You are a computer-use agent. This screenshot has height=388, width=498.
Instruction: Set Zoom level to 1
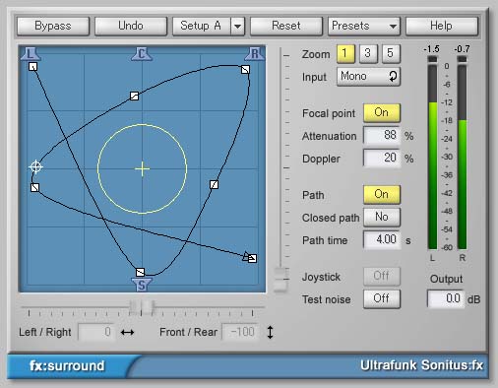click(x=345, y=53)
